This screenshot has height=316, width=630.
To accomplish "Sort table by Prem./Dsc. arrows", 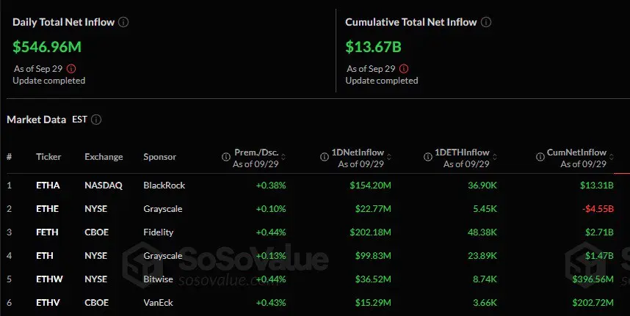I will (x=283, y=157).
